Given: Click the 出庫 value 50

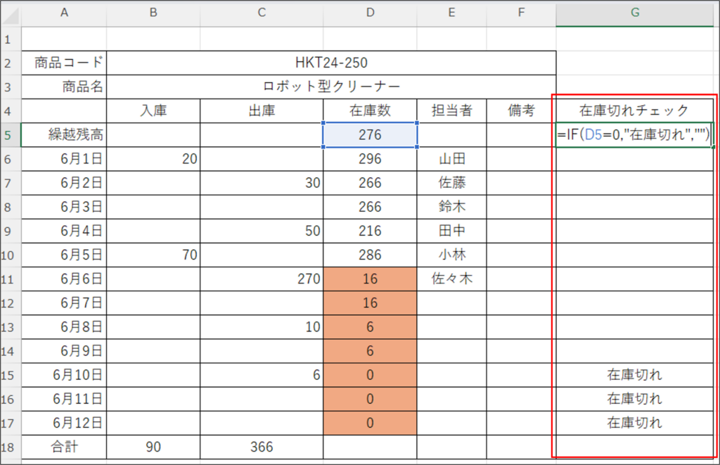Looking at the screenshot, I should tap(262, 231).
